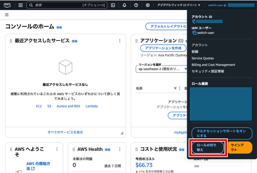Click the ロールの切り替え button
This screenshot has height=173, width=257.
[208, 147]
